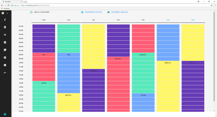Click the 01:00 time label
Screen dimensions: 217x117
pyautogui.click(x=21, y=26)
